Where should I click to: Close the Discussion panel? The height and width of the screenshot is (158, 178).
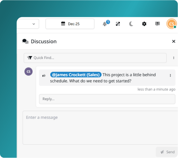pyautogui.click(x=173, y=41)
